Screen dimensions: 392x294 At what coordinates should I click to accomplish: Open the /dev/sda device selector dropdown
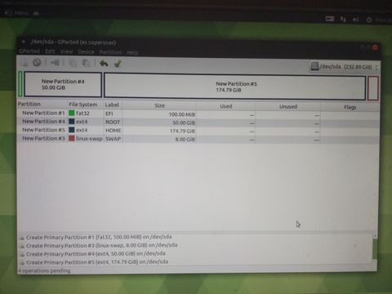click(x=344, y=66)
